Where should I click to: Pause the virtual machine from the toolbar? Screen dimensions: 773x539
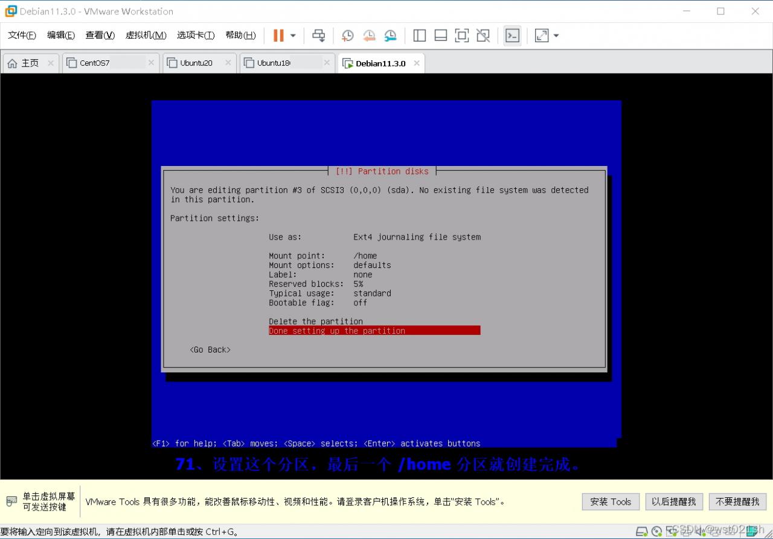pos(278,36)
